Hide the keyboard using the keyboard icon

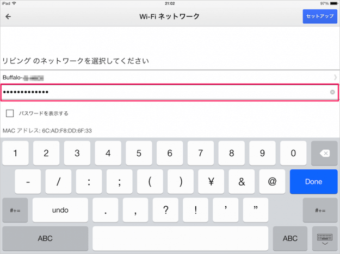coord(325,239)
